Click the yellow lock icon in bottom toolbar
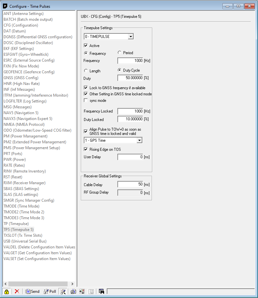 [7, 292]
